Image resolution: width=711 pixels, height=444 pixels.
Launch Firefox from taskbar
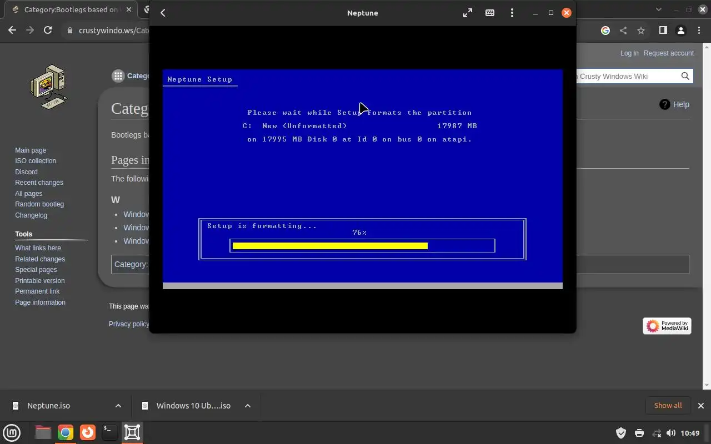(x=87, y=432)
